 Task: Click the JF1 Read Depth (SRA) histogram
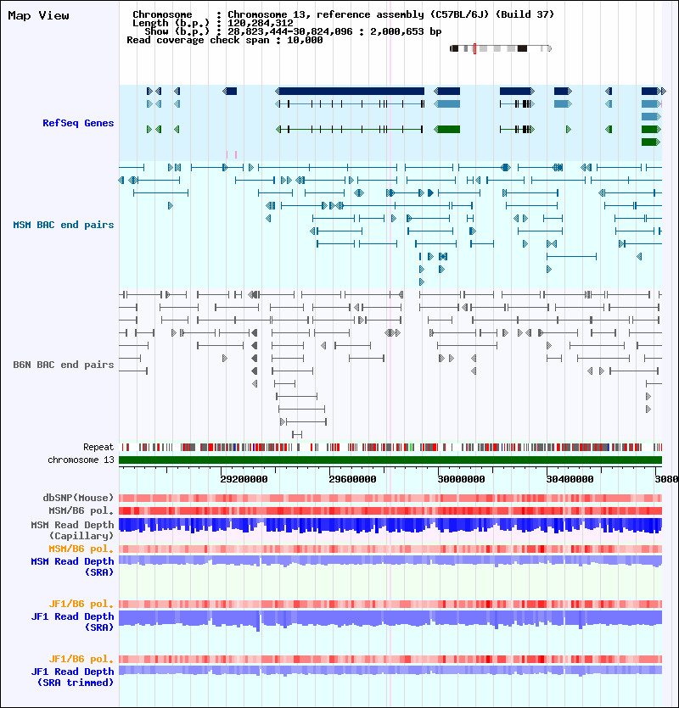click(390, 621)
